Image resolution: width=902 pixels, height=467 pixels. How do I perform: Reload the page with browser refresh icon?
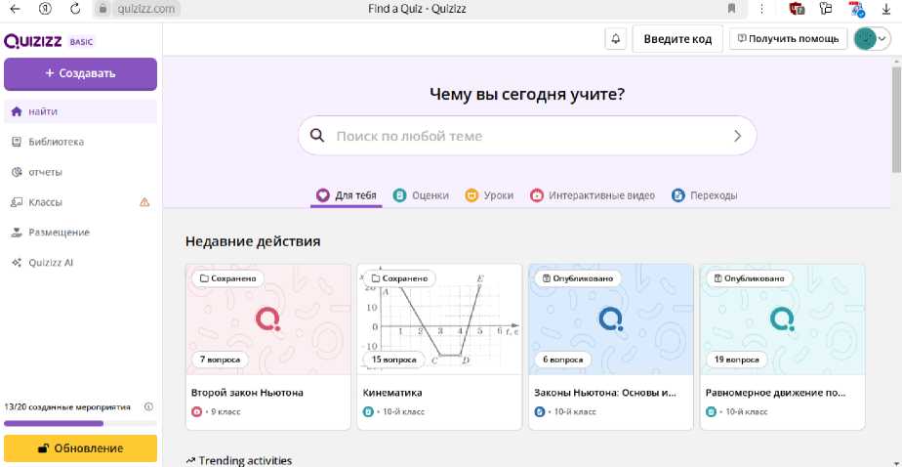coord(75,9)
